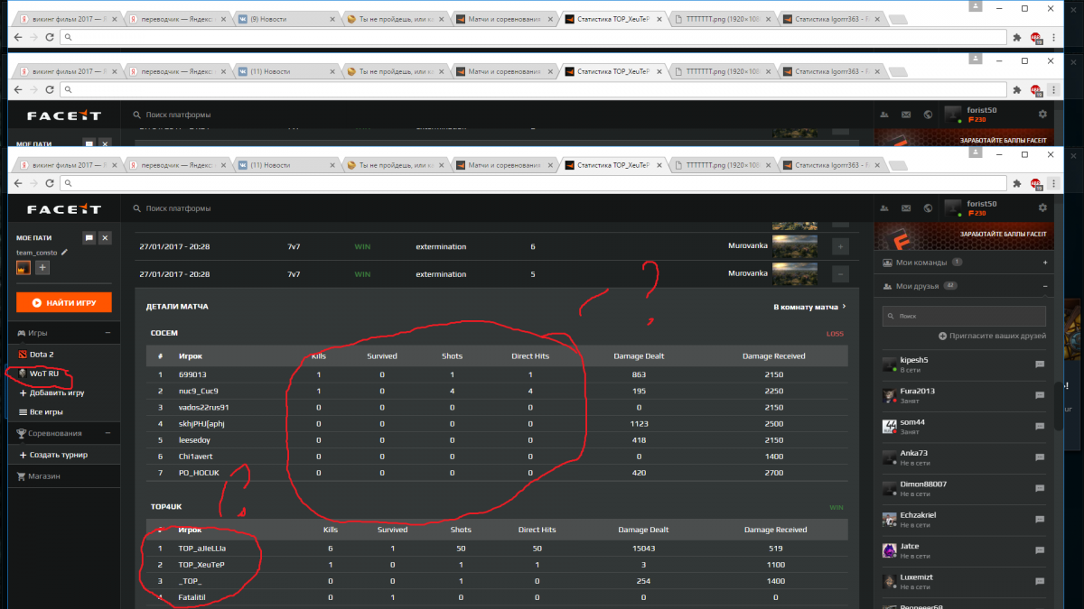
Task: Click the Adblock extension icon in front window
Action: (1036, 183)
